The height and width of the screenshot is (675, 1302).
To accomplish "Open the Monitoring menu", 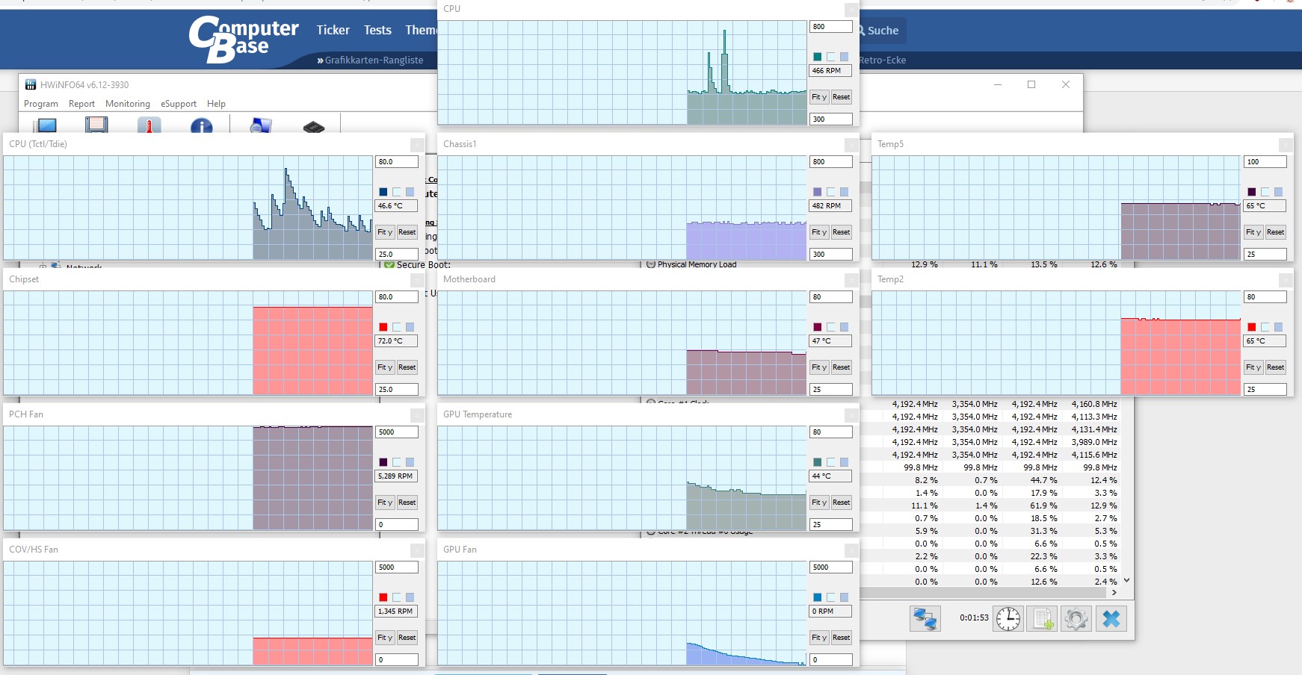I will coord(128,104).
